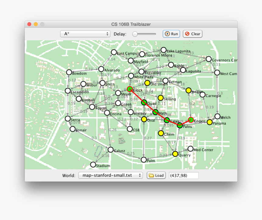Select the yellow Old Union node
Viewport: 262px width, 220px height.
[x=147, y=83]
